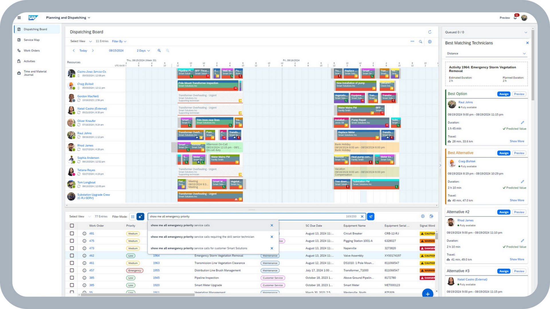Send the AI search query
This screenshot has height=309, width=550.
[x=371, y=217]
